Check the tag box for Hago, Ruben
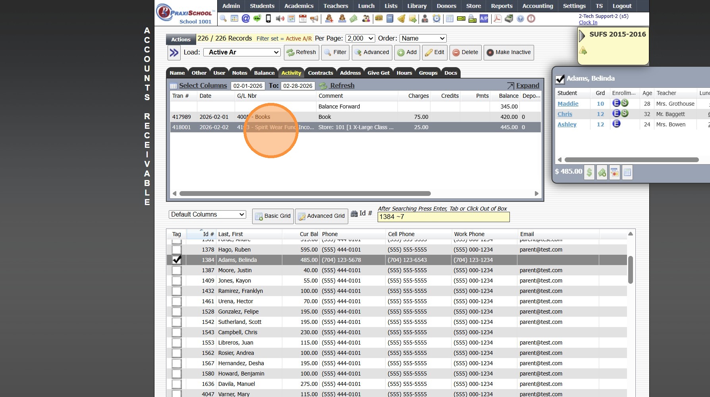 (177, 250)
